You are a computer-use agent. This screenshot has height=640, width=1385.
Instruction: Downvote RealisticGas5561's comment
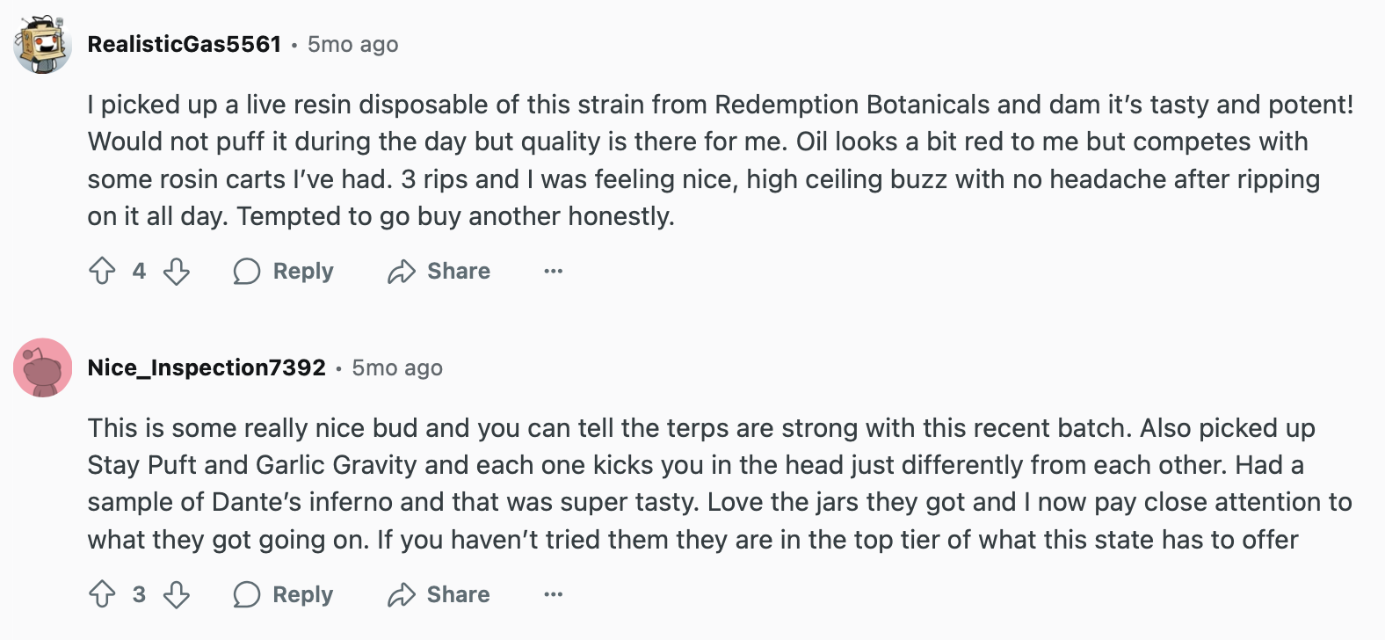pos(177,271)
